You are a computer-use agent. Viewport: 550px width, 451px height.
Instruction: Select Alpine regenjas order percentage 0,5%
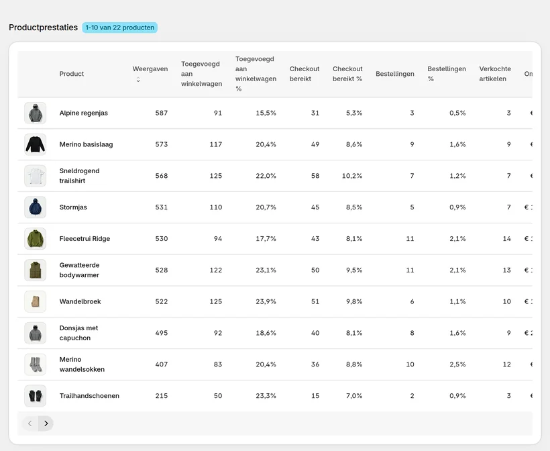pos(457,113)
